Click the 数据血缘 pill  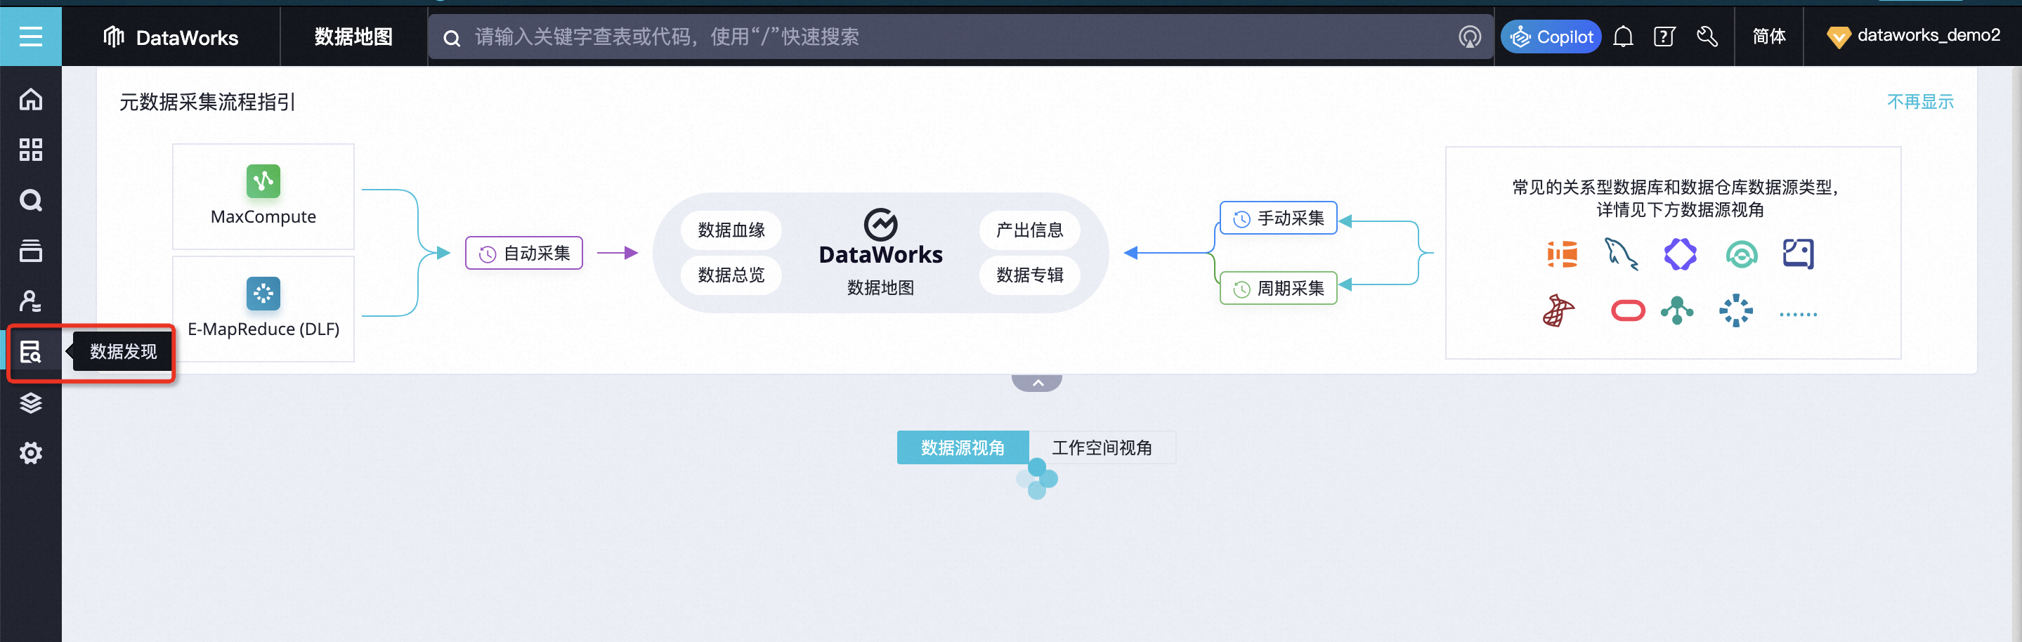point(731,230)
